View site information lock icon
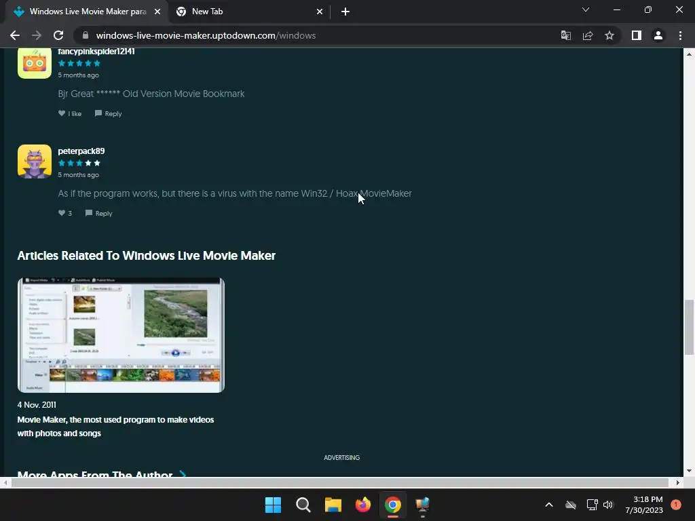This screenshot has height=521, width=695. pos(86,35)
